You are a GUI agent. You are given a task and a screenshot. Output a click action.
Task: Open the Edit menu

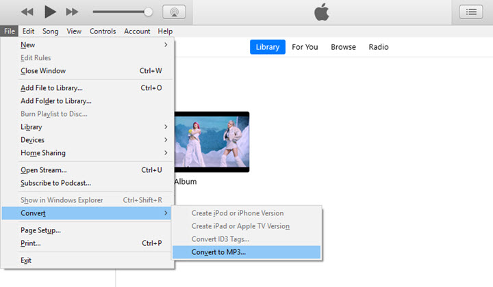tap(28, 31)
